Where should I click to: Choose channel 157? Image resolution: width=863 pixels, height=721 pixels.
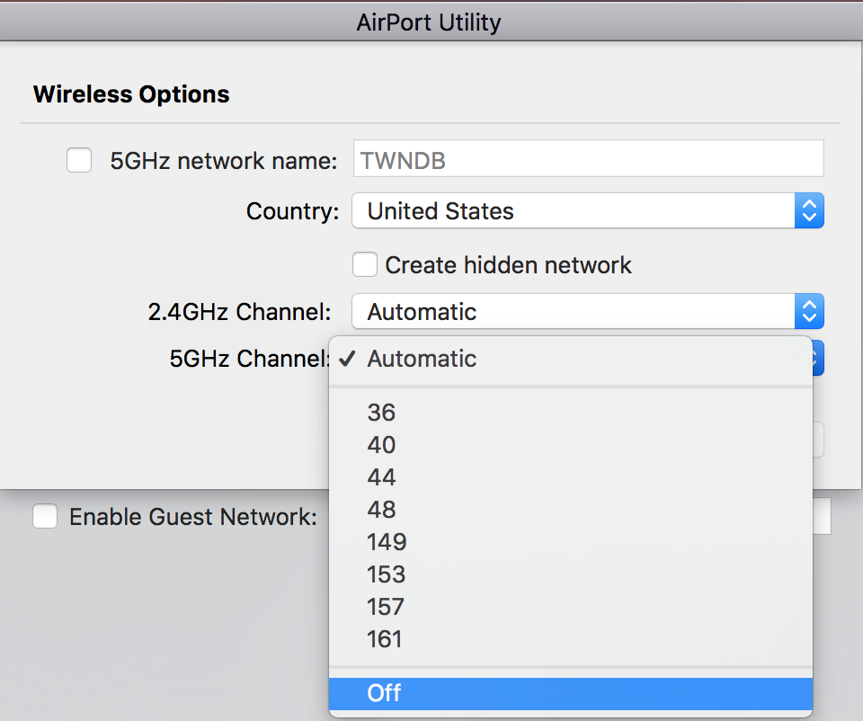(x=571, y=607)
